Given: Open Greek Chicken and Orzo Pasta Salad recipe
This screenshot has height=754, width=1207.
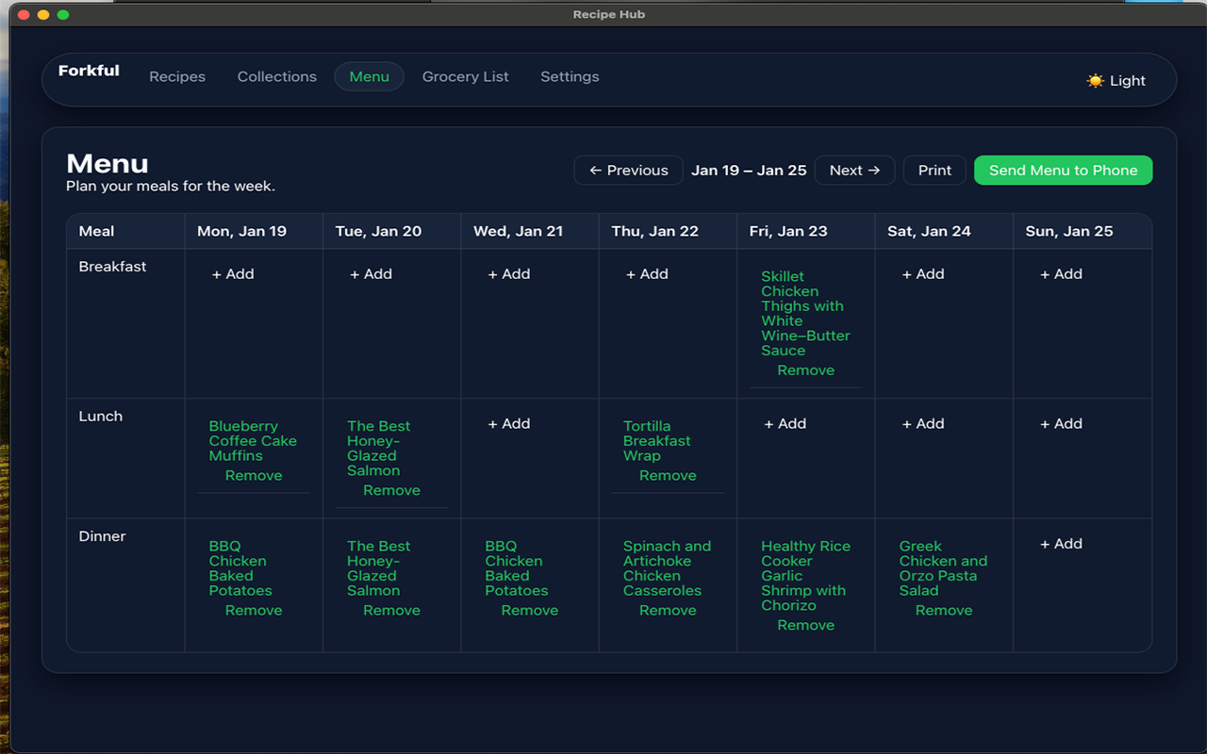Looking at the screenshot, I should coord(943,568).
